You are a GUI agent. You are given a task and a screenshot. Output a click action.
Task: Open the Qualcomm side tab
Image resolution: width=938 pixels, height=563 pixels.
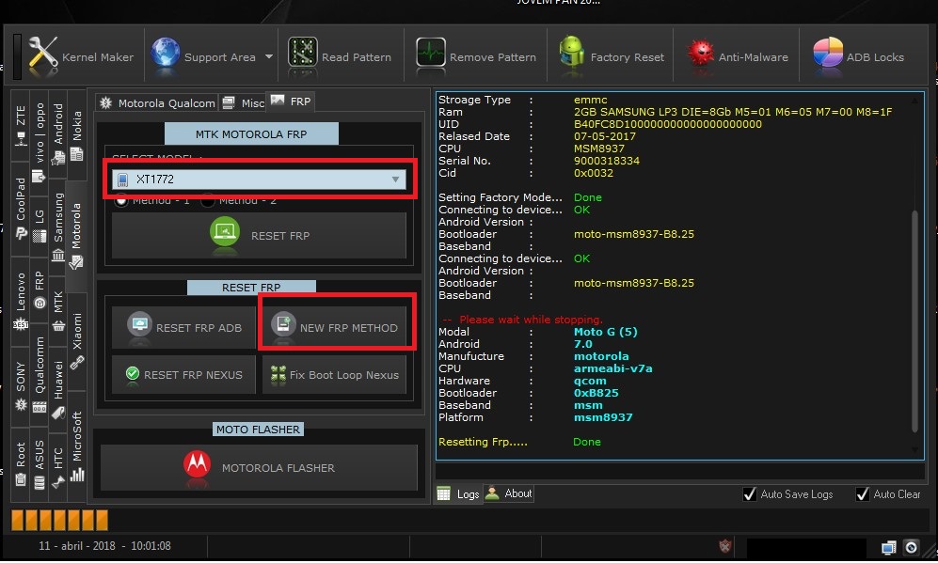coord(40,373)
